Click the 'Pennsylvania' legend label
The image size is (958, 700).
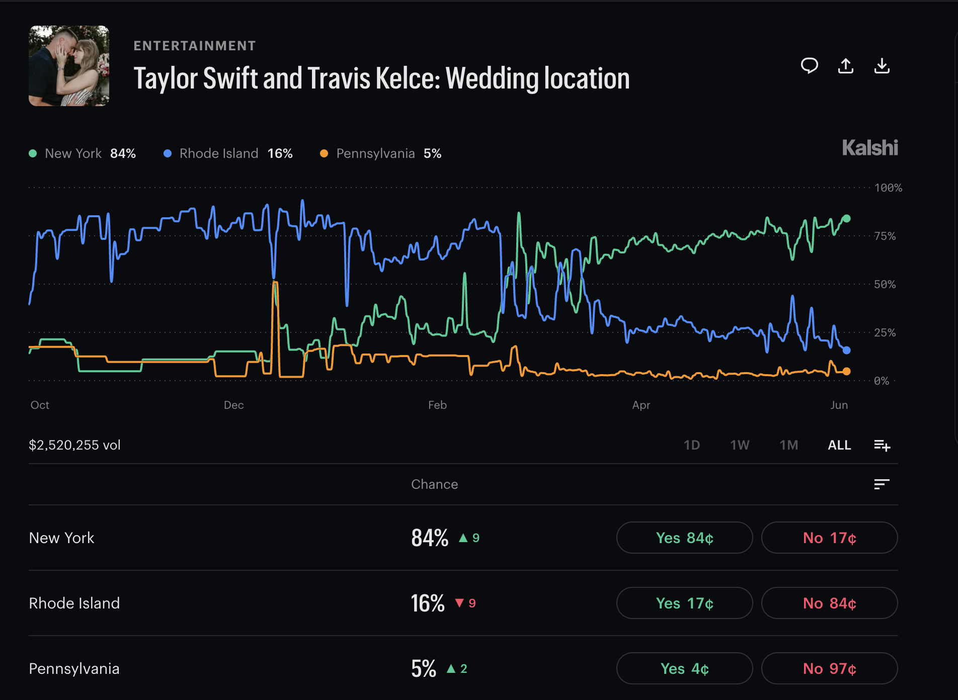[375, 153]
